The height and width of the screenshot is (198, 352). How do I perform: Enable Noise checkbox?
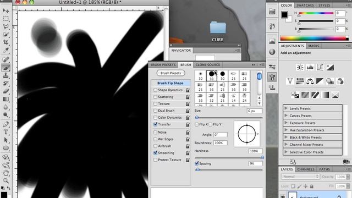click(x=155, y=132)
